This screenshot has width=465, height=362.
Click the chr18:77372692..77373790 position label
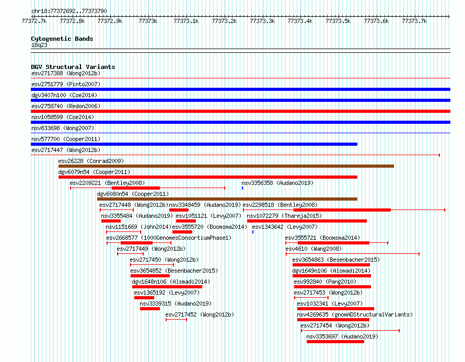point(69,11)
